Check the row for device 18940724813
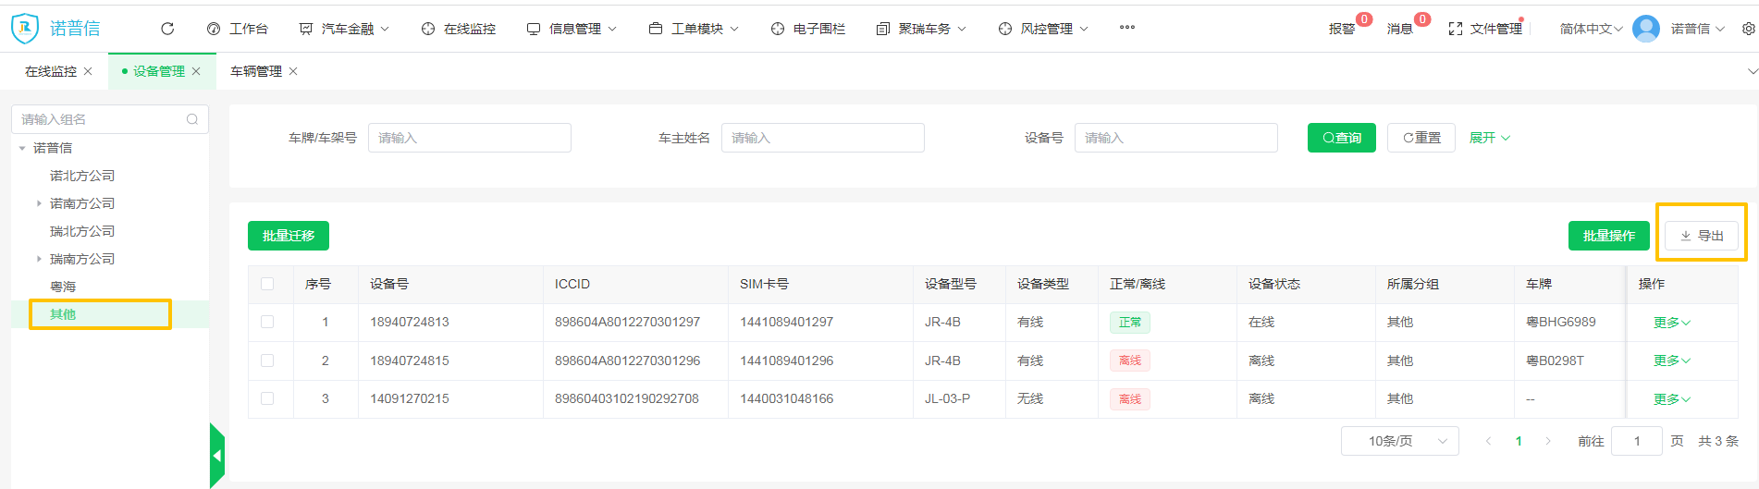The image size is (1759, 489). tap(267, 322)
